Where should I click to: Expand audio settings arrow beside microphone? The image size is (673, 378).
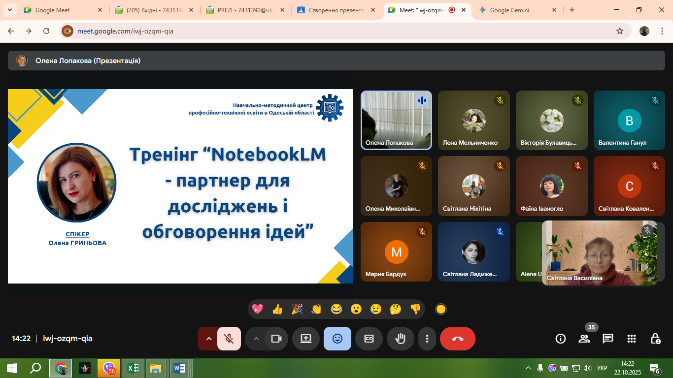point(208,339)
